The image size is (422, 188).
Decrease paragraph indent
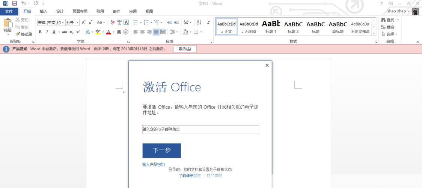170,22
